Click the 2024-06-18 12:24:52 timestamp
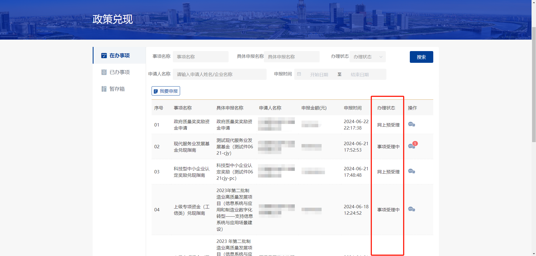 click(356, 210)
